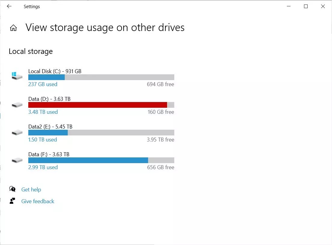Select the Data2 (E:) - 5.45 TB title

pos(50,127)
